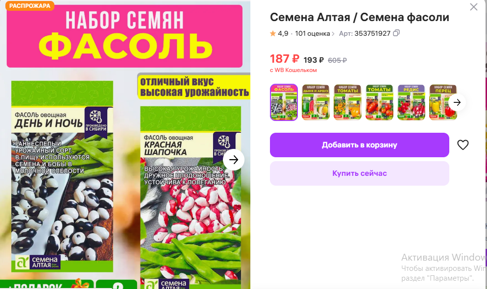Click the с WB Кошельком price note
Image resolution: width=487 pixels, height=289 pixels.
pos(293,70)
